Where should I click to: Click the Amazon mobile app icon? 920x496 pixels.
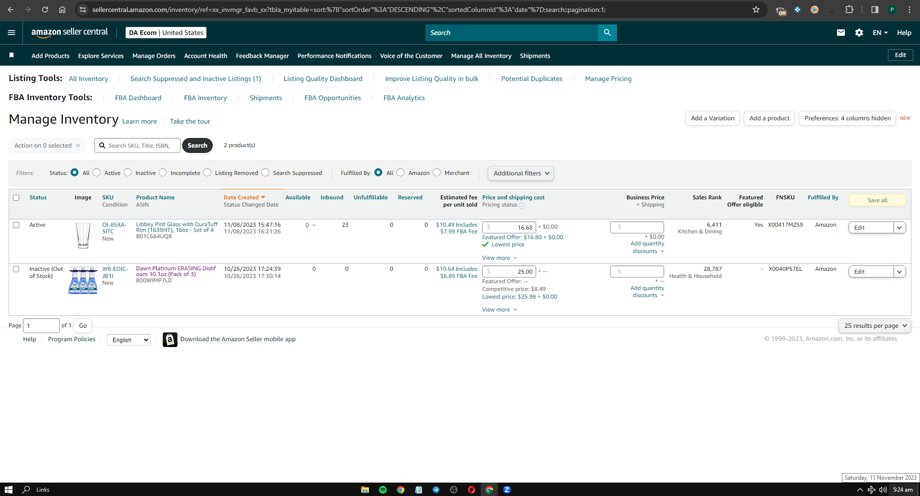[170, 339]
